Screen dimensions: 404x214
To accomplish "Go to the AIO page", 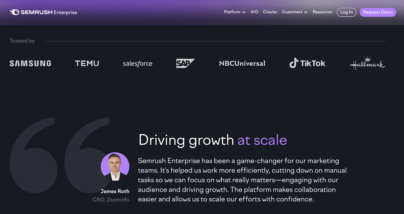I will (x=254, y=12).
